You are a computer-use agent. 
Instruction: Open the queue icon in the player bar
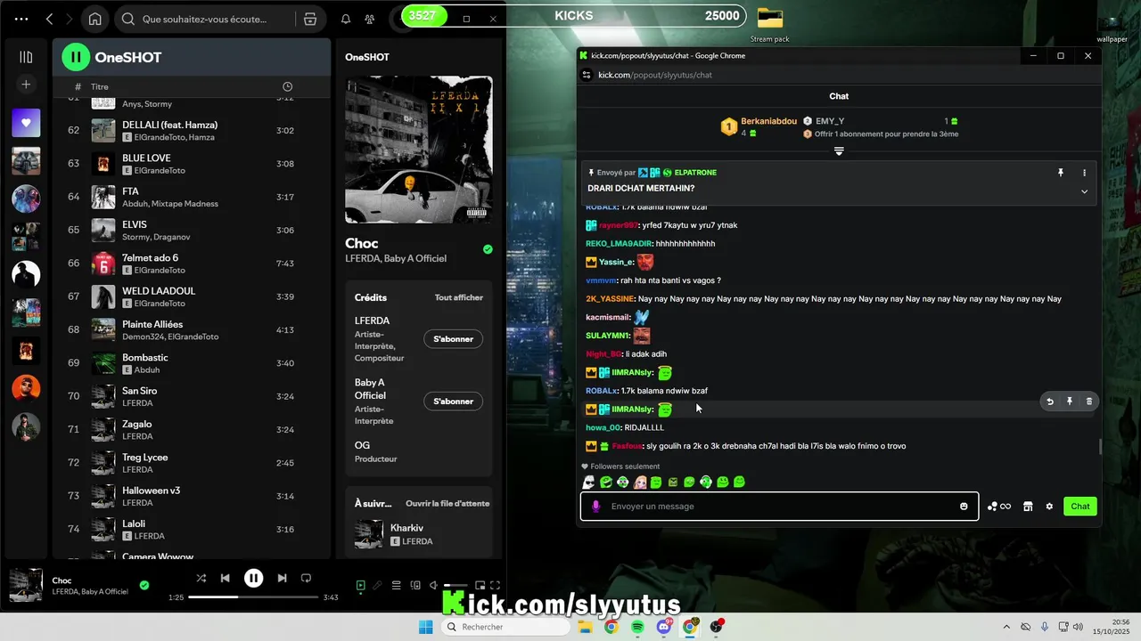point(397,585)
